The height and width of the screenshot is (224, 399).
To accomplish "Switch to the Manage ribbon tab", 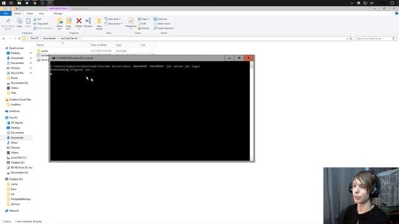I will [x=58, y=14].
